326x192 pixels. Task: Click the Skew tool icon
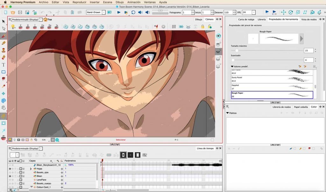305,12
